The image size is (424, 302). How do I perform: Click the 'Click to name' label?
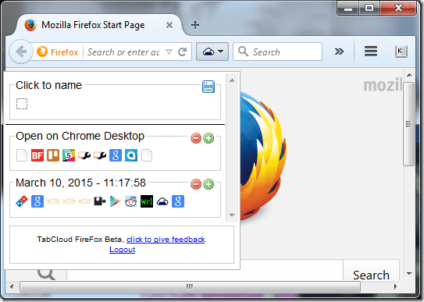click(48, 85)
